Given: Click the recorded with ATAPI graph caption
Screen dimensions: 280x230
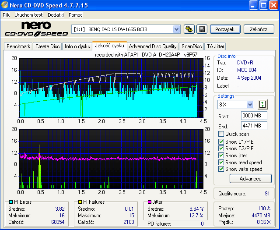Looking at the screenshot, I should (146, 55).
